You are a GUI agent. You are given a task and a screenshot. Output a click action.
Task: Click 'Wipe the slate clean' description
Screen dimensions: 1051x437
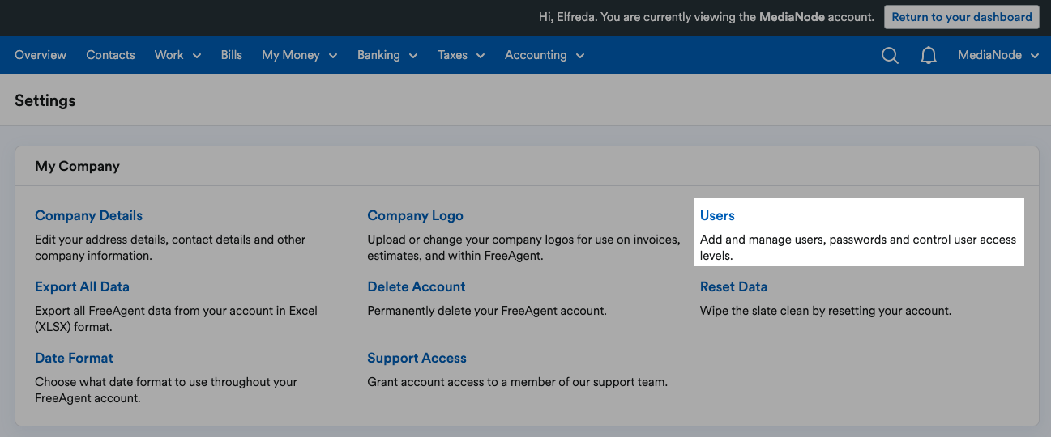tap(826, 311)
